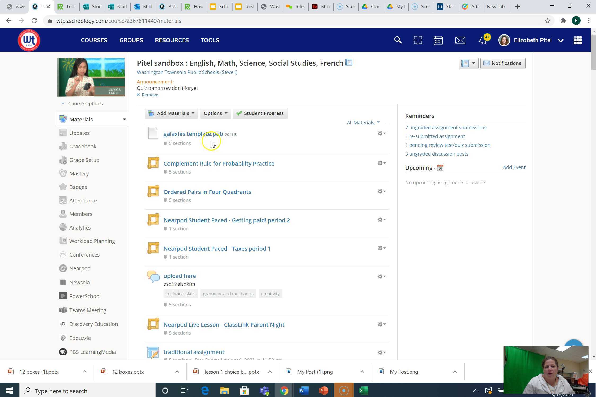The height and width of the screenshot is (397, 596).
Task: Open the app grid icon beside Elizabeth Pitel
Action: [x=577, y=40]
